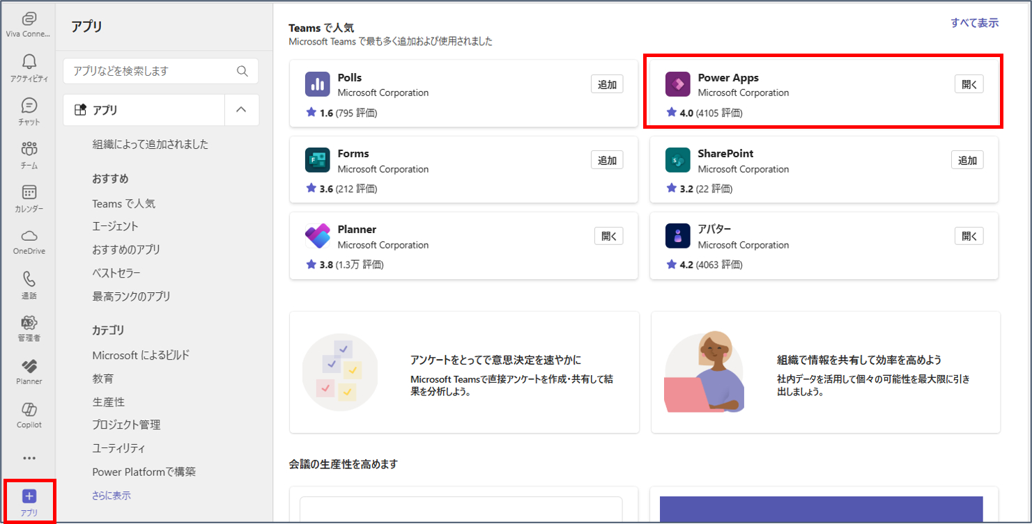Select the 生産性 category
Image resolution: width=1032 pixels, height=524 pixels.
[x=109, y=402]
